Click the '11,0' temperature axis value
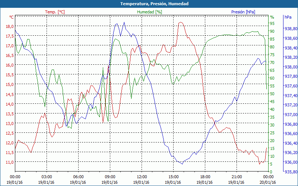Viewport: 298px width, 186px height. 10,162
